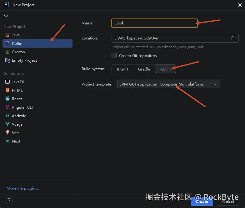Click the Empty Project icon
Image resolution: width=245 pixels, height=208 pixels.
click(x=7, y=60)
